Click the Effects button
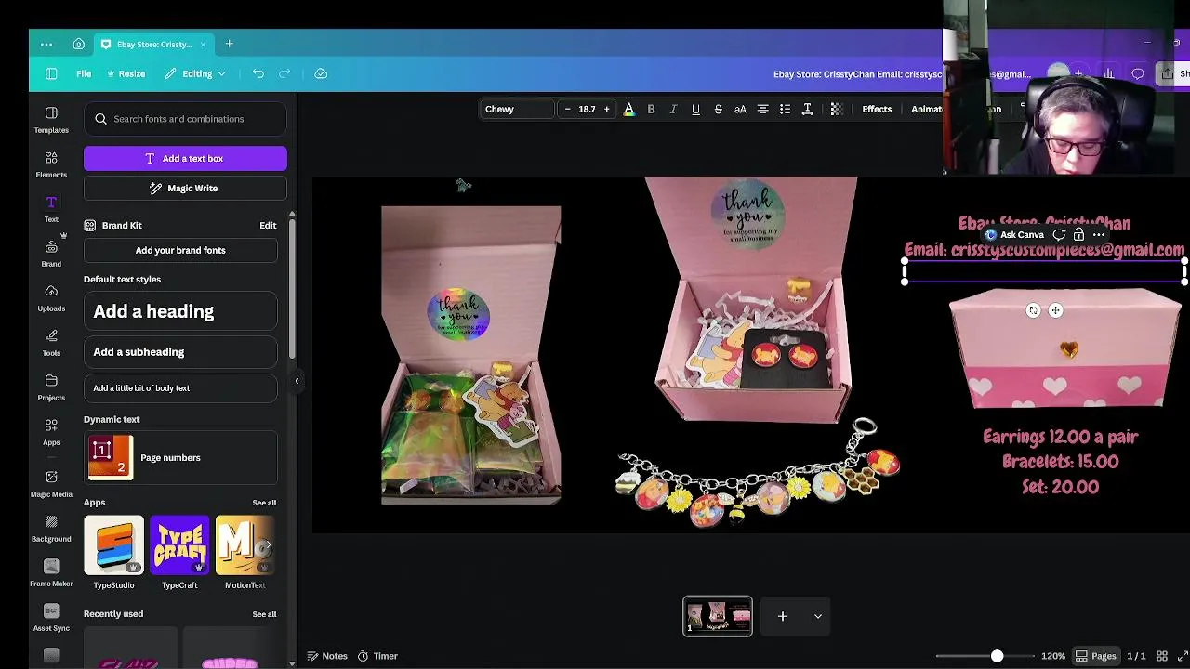Image resolution: width=1190 pixels, height=669 pixels. pyautogui.click(x=877, y=109)
